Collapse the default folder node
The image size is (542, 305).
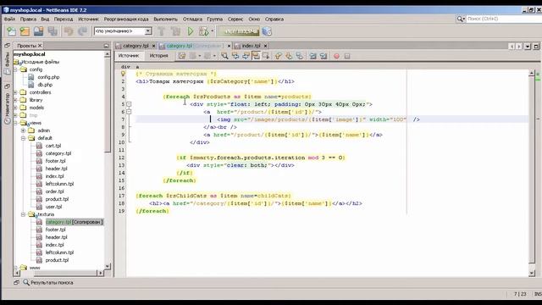coord(23,138)
